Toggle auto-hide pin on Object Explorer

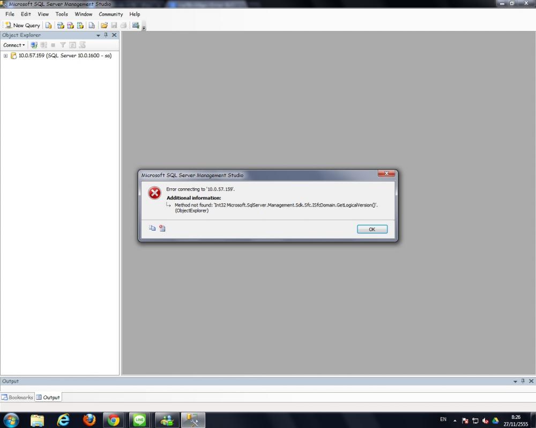coord(106,35)
